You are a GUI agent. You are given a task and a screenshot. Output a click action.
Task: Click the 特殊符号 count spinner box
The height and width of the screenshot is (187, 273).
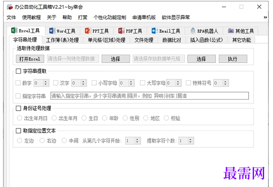[221, 83]
